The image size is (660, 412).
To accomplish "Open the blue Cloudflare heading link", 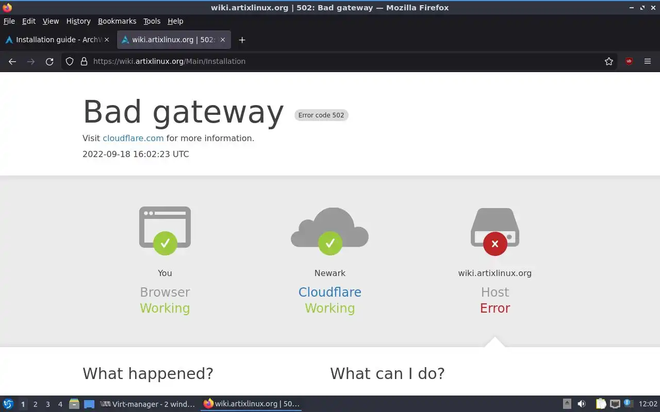I will click(330, 292).
